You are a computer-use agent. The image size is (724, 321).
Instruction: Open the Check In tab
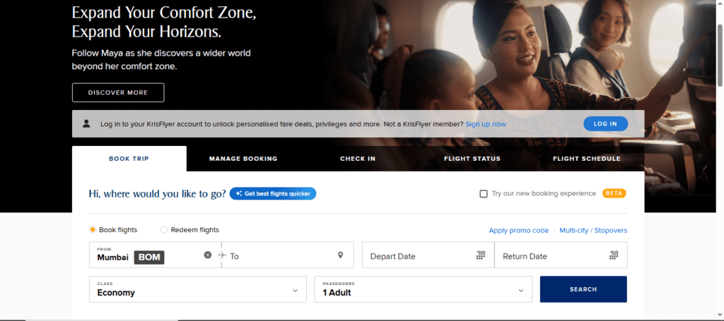click(358, 159)
